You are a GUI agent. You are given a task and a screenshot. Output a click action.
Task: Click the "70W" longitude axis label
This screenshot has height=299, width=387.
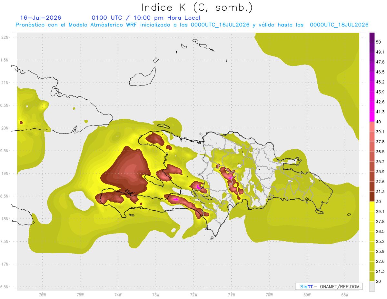point(269,295)
